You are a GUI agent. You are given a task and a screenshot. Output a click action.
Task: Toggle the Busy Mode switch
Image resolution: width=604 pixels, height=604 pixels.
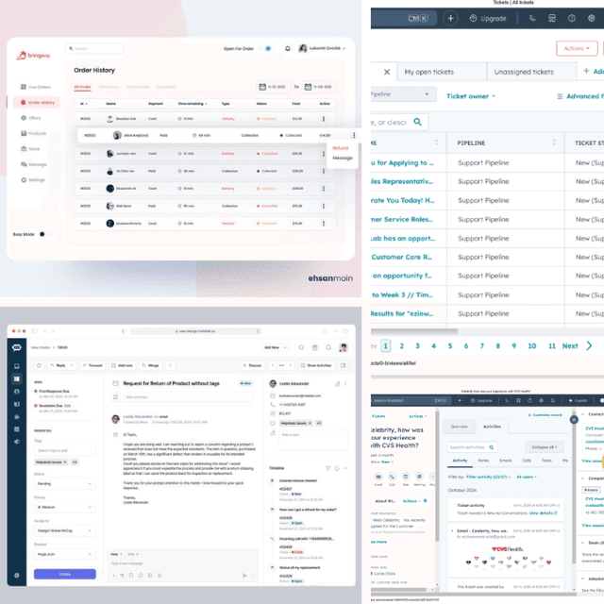(x=42, y=234)
